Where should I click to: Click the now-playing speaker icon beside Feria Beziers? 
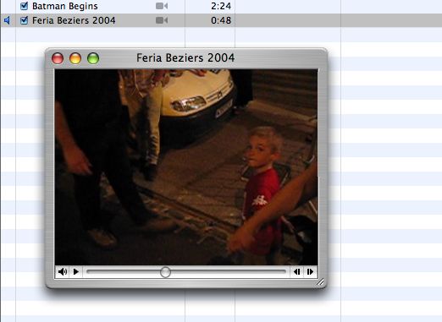click(7, 20)
